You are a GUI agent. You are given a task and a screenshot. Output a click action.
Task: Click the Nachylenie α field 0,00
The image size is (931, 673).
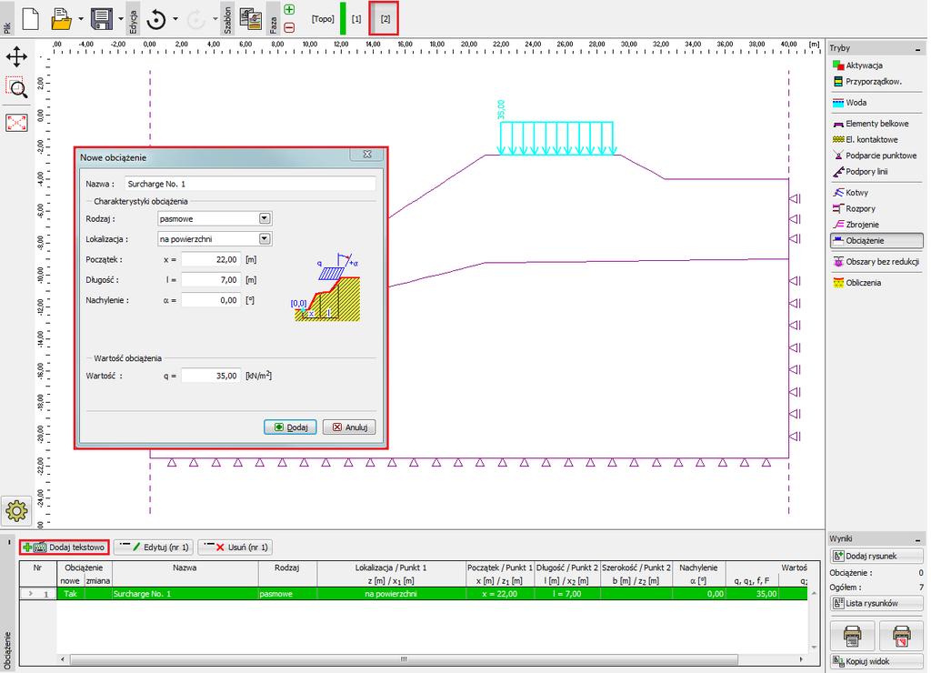click(211, 300)
